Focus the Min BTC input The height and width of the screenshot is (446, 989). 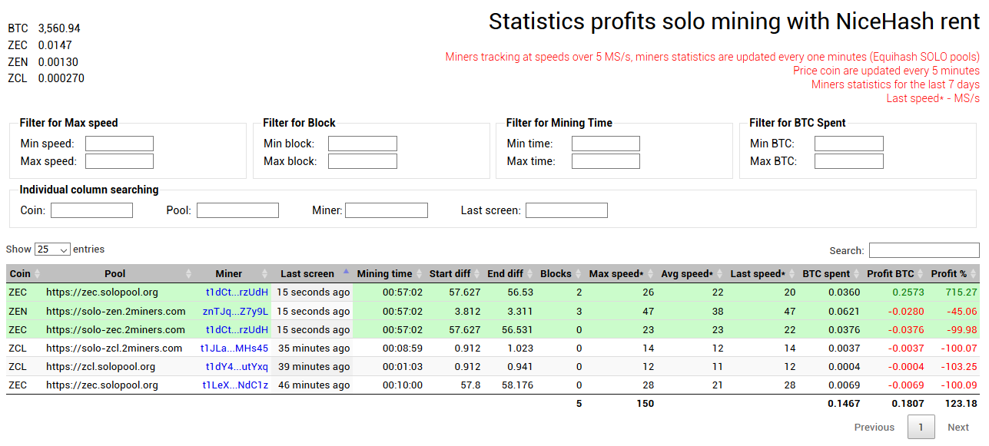point(849,144)
